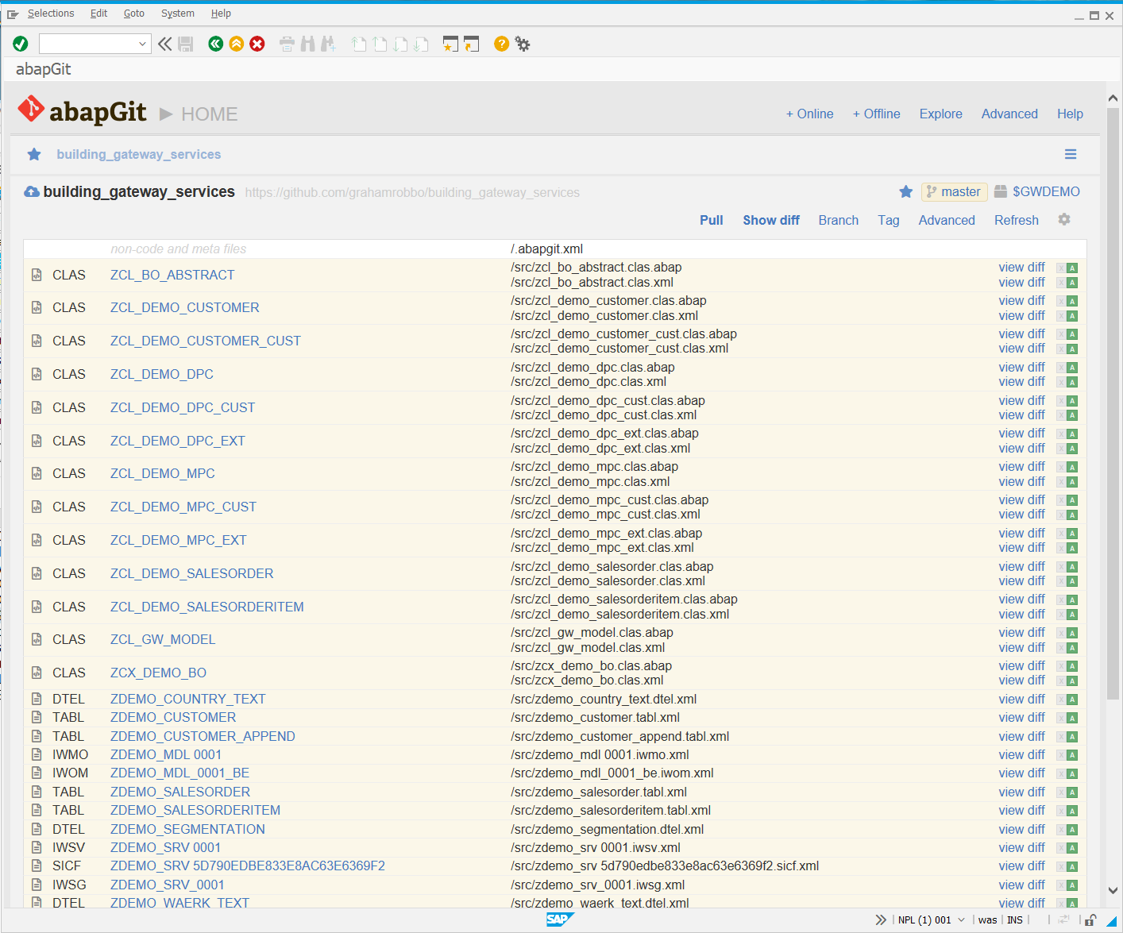Click the SAP logo in status bar

click(x=559, y=920)
